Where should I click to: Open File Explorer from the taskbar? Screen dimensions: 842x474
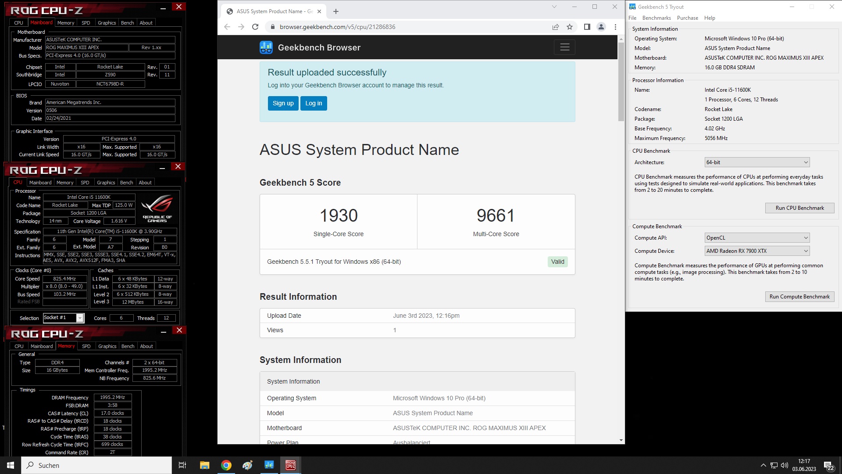point(205,465)
